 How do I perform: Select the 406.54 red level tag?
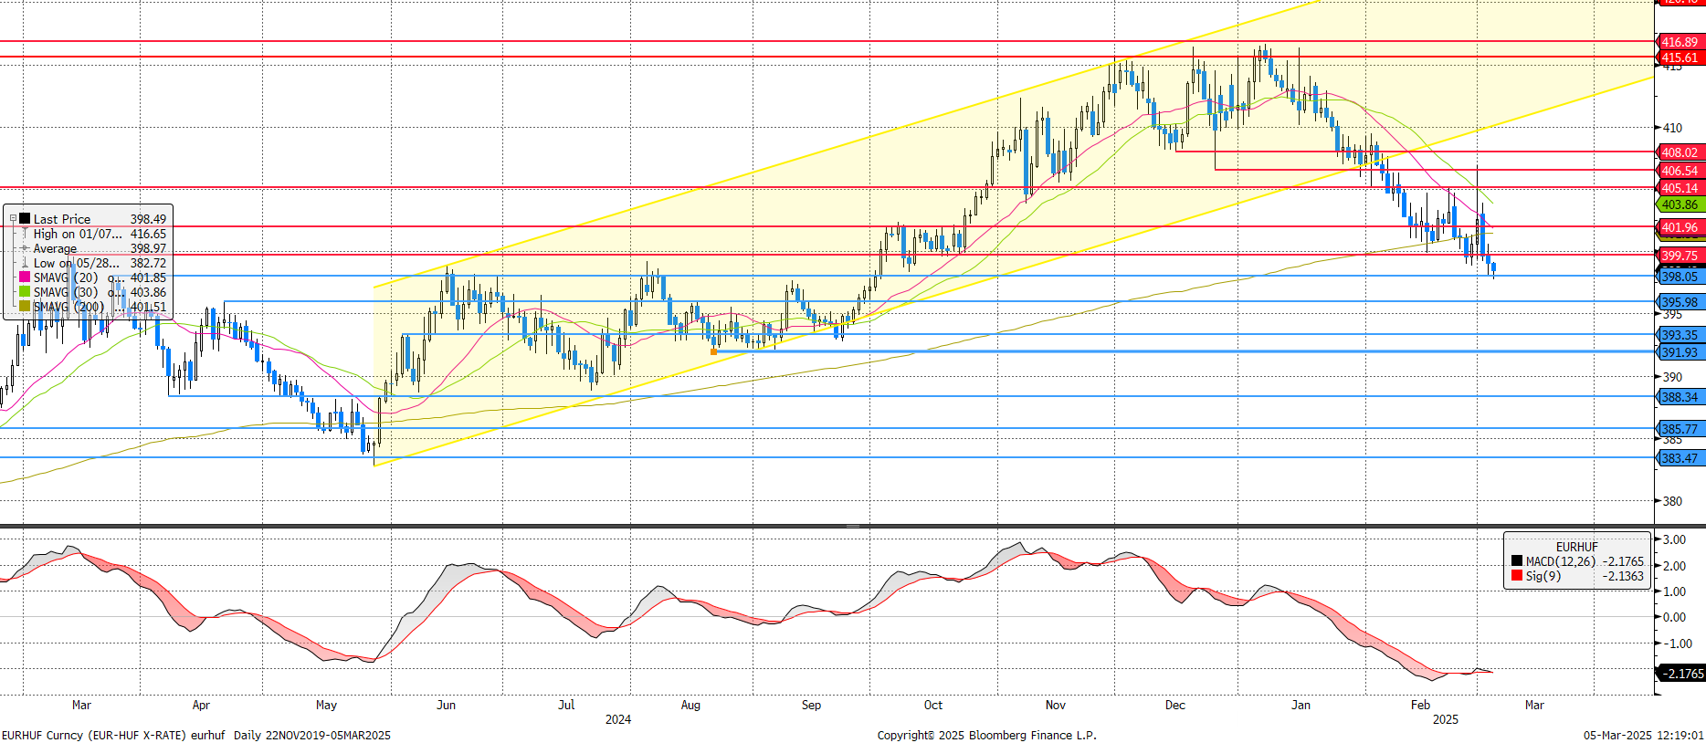pyautogui.click(x=1680, y=171)
